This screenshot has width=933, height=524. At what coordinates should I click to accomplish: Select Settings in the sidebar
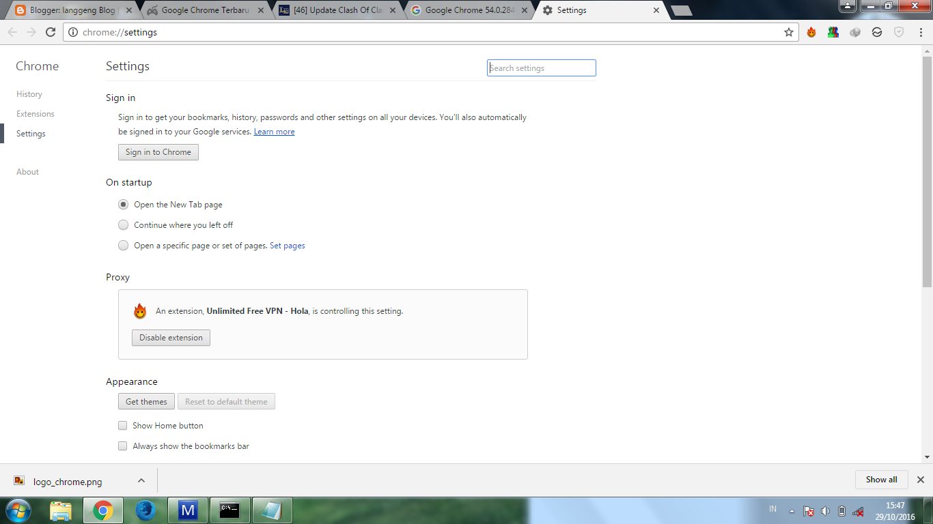point(31,134)
